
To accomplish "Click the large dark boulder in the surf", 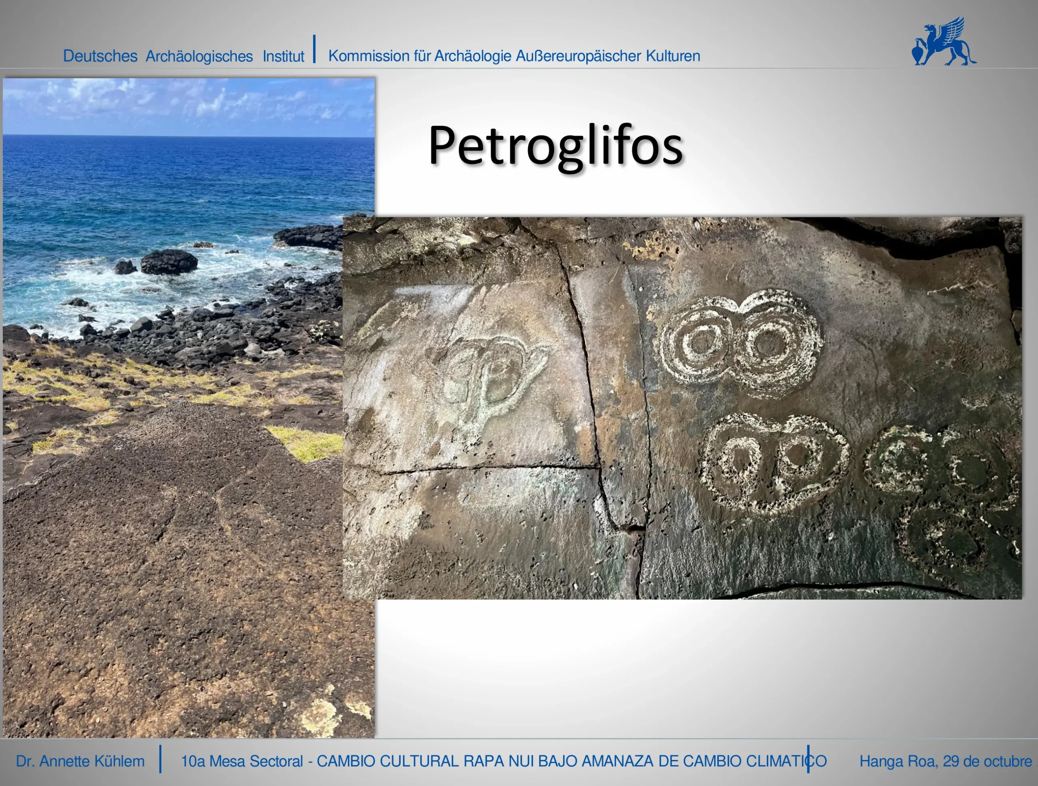I will click(169, 261).
